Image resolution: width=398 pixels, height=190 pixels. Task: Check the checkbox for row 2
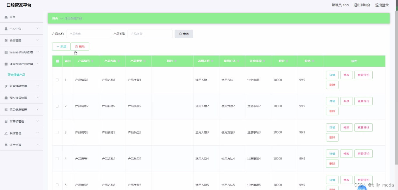coord(57,106)
